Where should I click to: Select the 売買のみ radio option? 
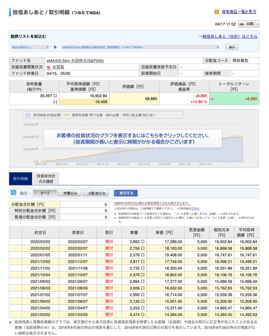point(60,193)
